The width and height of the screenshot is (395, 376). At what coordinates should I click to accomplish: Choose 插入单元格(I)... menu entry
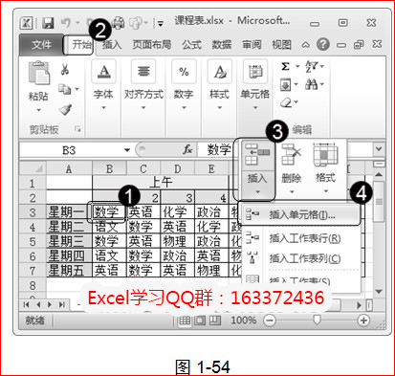point(300,215)
